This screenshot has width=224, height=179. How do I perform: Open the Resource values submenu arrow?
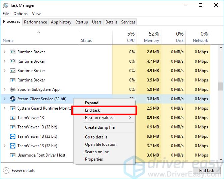pos(130,118)
